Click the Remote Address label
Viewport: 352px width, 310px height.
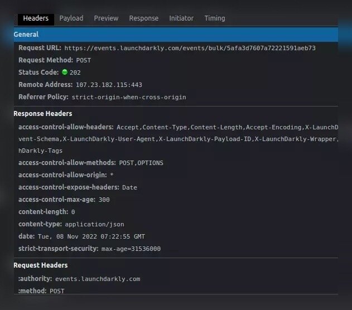click(x=46, y=85)
